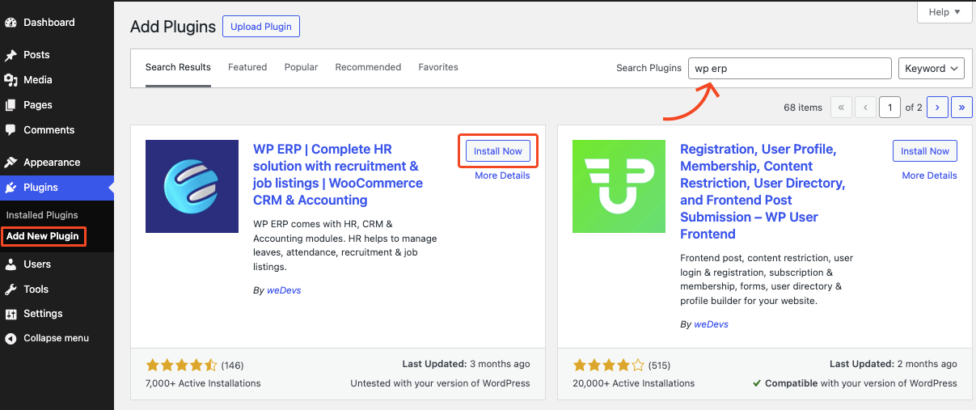Click the current page number field
The height and width of the screenshot is (410, 976).
tap(889, 107)
